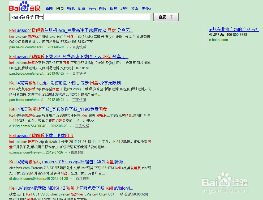Click the e.baidu.com green URL
This screenshot has height=200, width=263.
point(218,40)
